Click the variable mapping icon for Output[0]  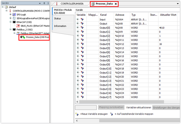(82, 28)
